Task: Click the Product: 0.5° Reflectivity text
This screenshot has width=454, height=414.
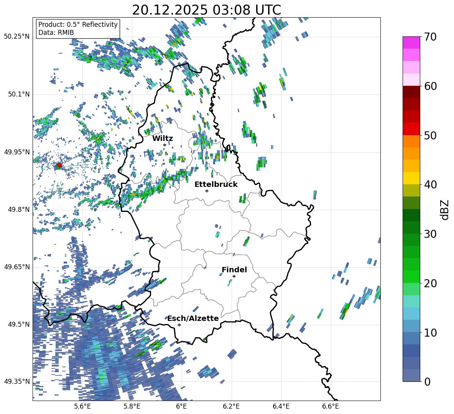Action: click(x=78, y=25)
